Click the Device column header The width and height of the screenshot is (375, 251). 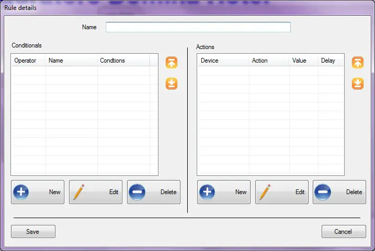[223, 61]
